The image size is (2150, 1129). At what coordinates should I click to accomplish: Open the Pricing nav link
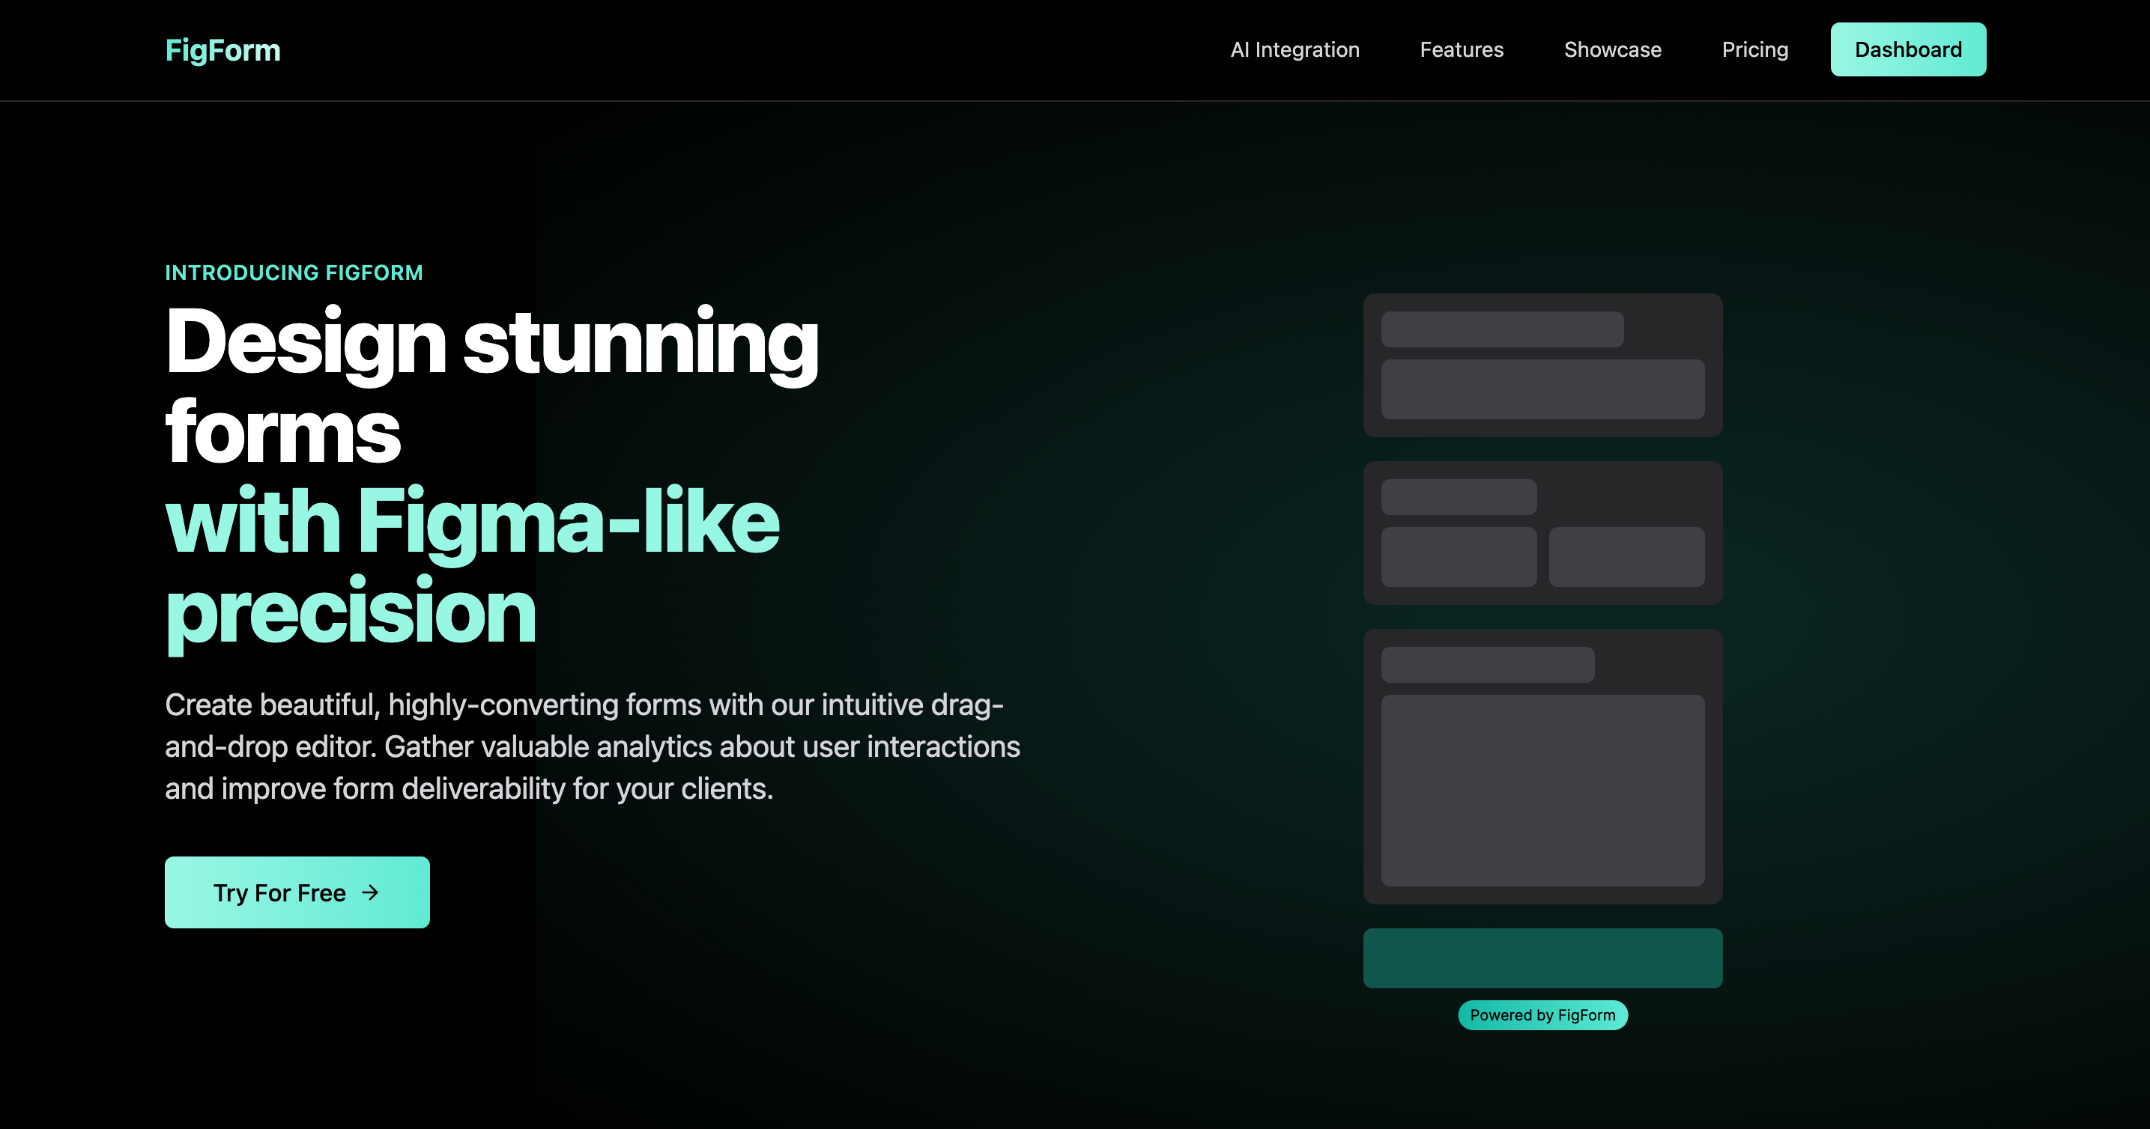(1754, 49)
